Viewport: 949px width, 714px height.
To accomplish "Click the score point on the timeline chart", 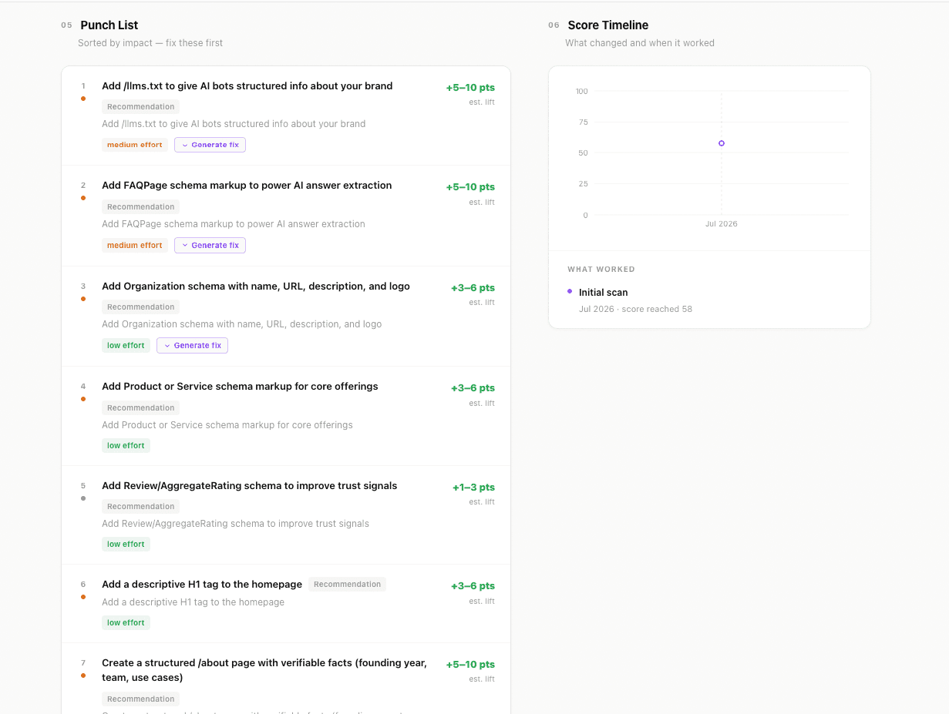I will click(722, 143).
